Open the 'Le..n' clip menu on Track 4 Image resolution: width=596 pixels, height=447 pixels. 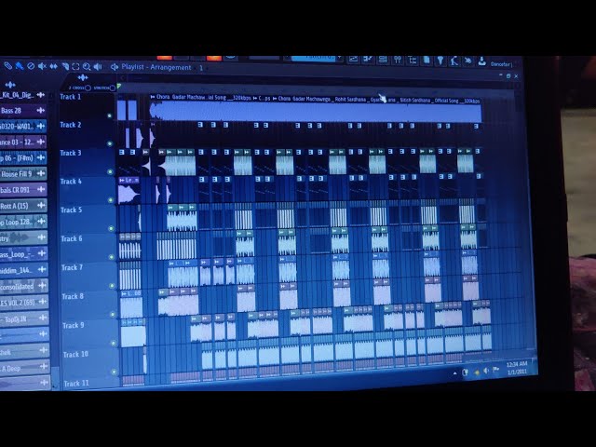(122, 180)
